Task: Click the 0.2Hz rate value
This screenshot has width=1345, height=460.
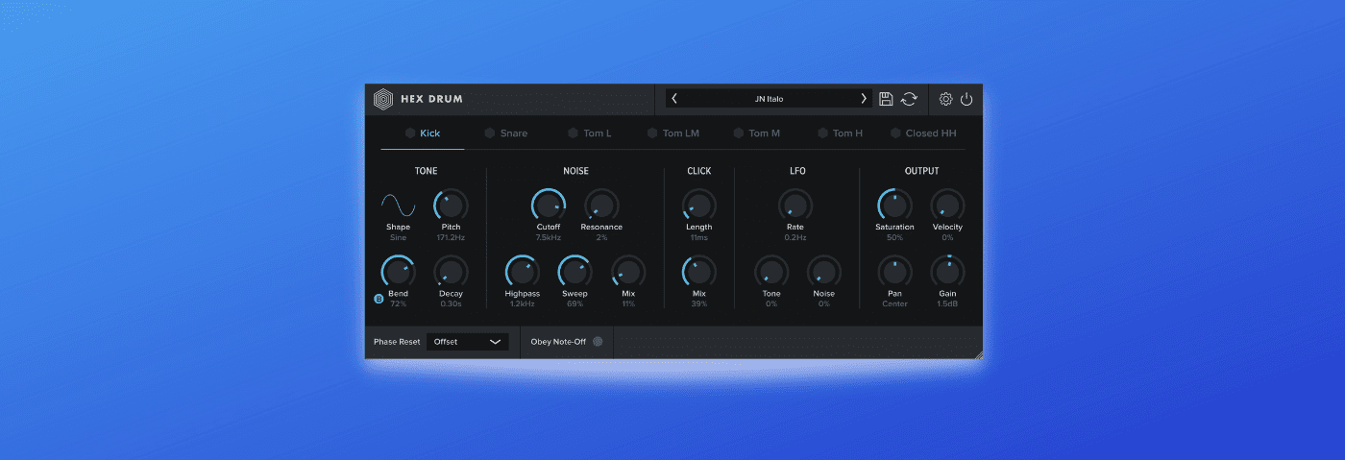Action: pyautogui.click(x=795, y=237)
